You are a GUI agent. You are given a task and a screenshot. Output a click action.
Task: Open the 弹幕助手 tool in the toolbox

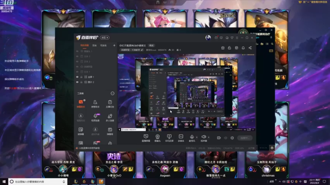tap(80, 104)
